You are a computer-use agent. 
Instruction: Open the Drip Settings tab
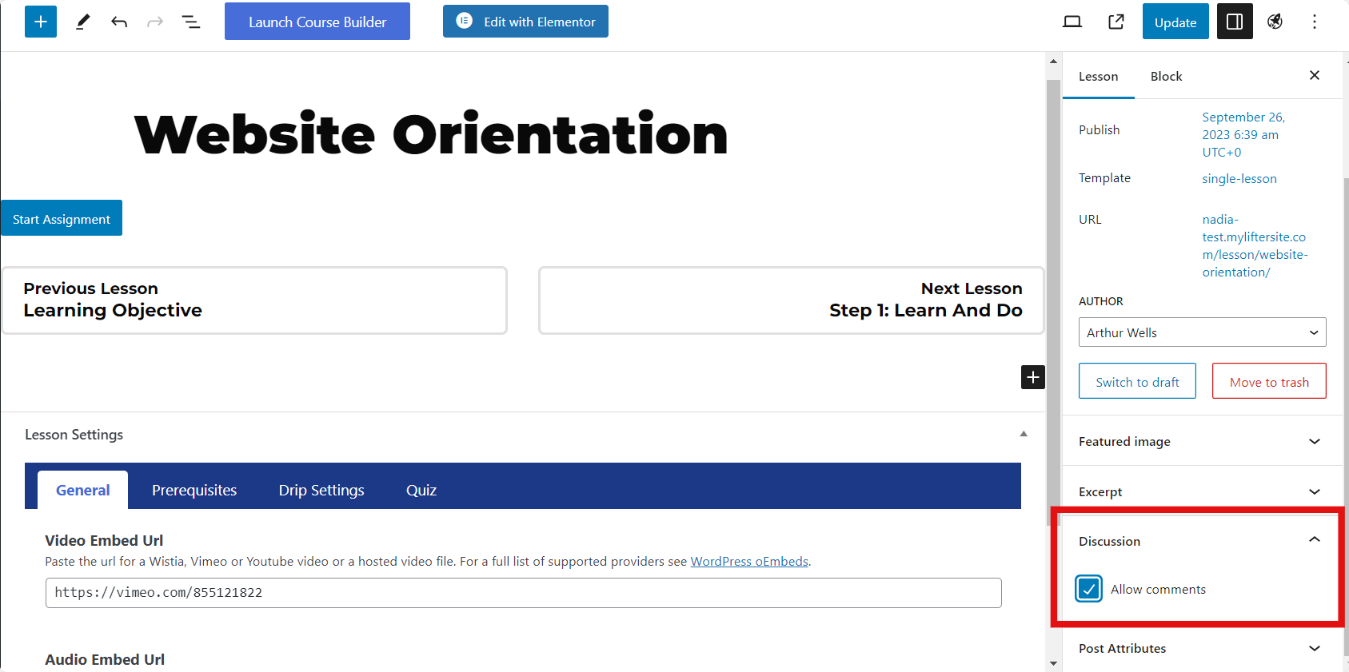[x=321, y=490]
